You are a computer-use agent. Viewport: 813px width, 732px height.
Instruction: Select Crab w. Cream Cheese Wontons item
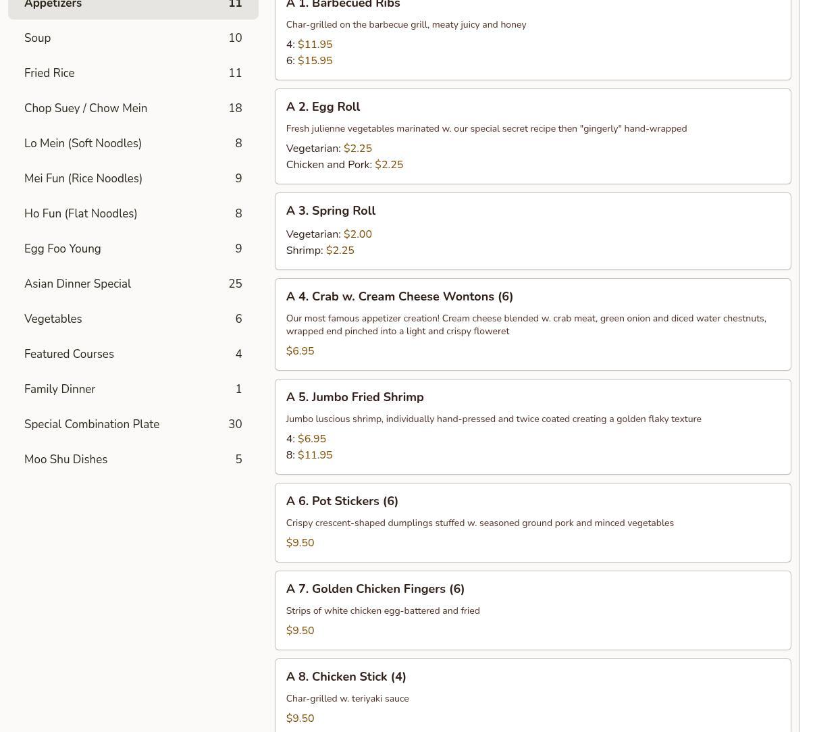click(532, 324)
